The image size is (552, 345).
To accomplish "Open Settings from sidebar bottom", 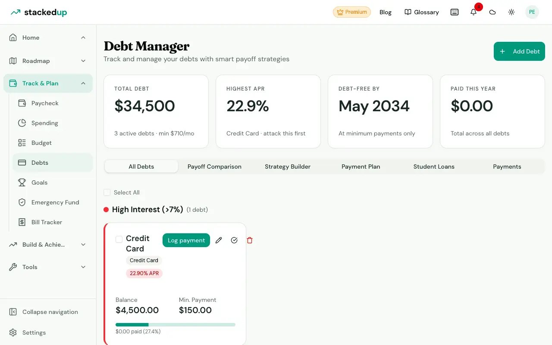I will [48, 332].
